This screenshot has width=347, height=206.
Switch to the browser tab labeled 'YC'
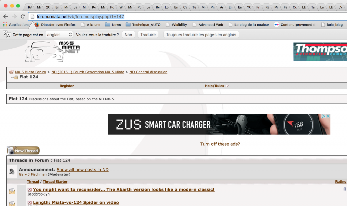[249, 7]
